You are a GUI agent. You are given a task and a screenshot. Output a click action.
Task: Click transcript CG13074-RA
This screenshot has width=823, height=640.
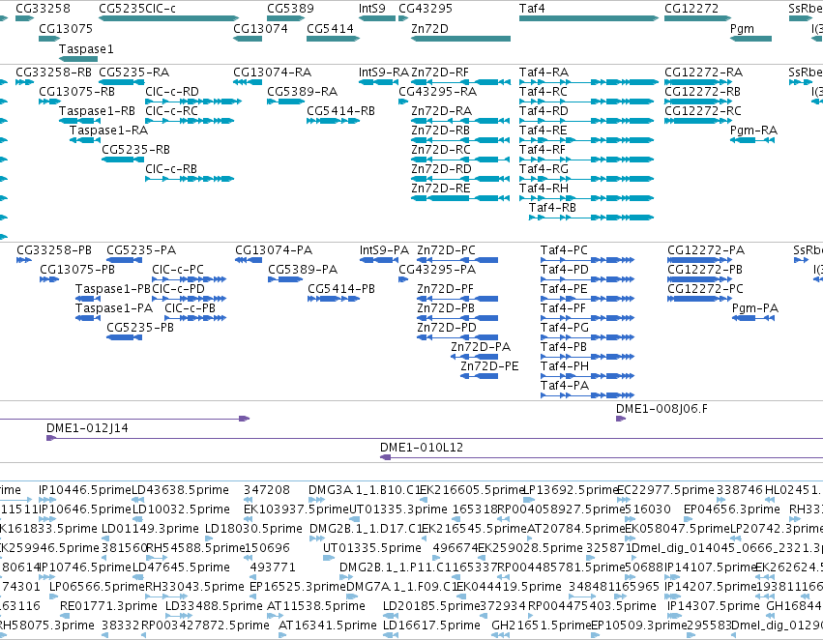tap(273, 73)
